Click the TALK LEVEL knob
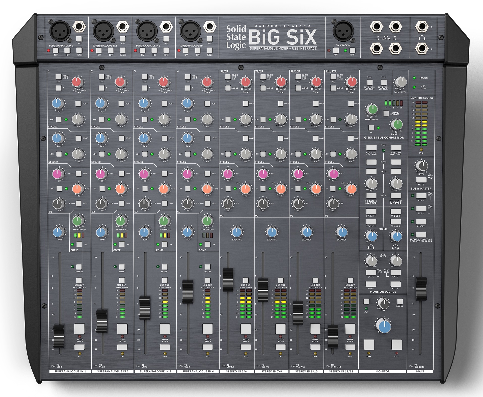 (401, 82)
